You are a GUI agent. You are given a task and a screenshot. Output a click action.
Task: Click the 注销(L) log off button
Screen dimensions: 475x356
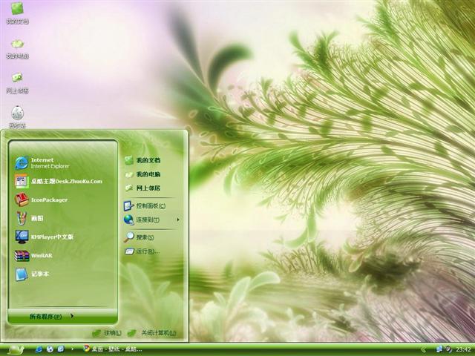tap(107, 333)
